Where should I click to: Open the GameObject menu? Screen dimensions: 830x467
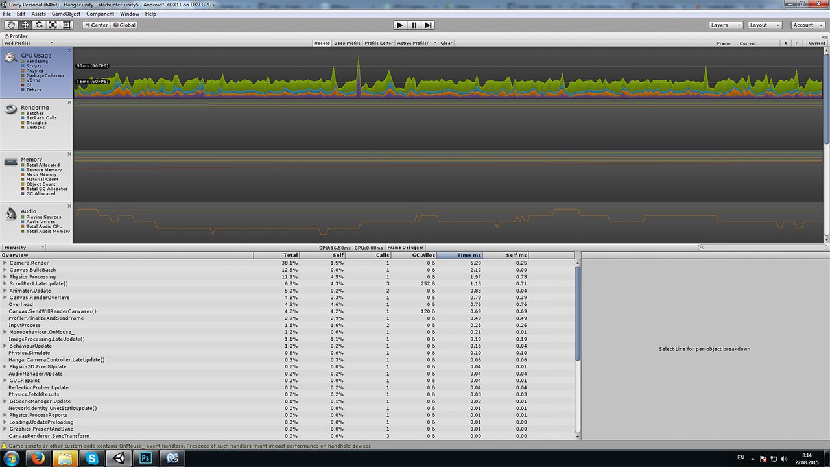coord(65,13)
